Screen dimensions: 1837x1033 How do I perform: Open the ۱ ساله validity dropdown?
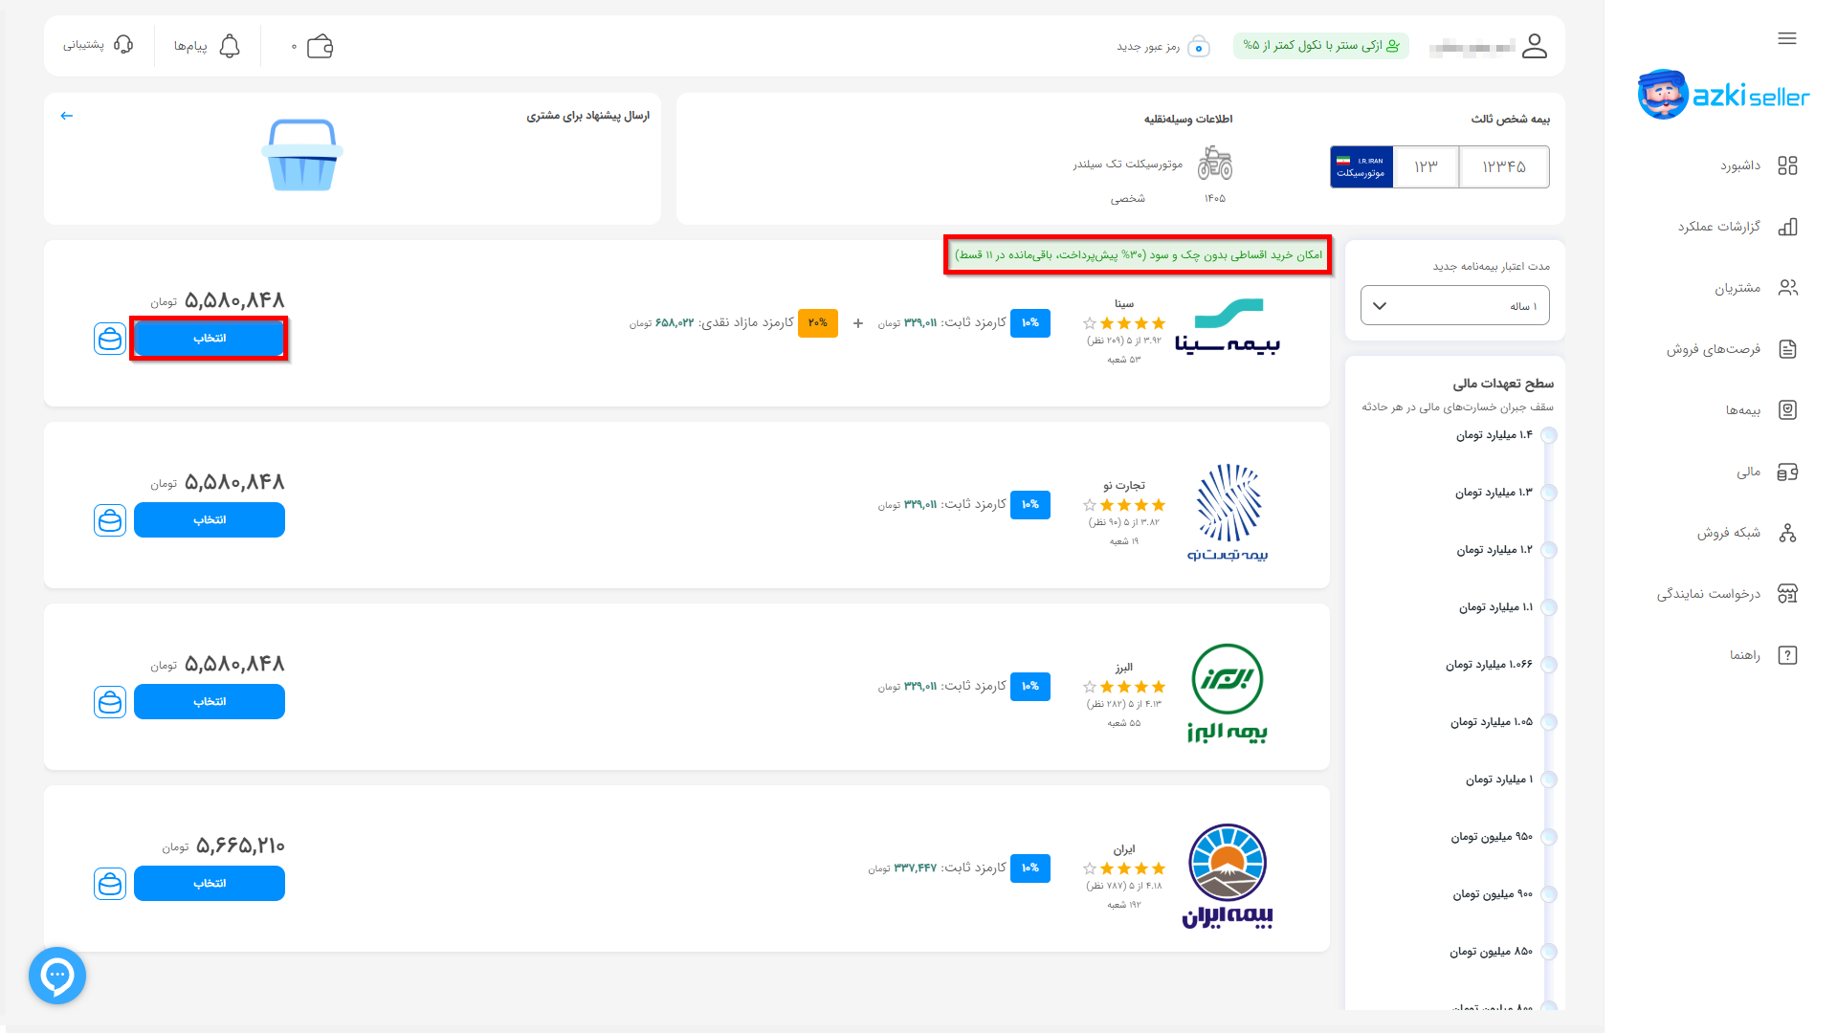coord(1454,306)
